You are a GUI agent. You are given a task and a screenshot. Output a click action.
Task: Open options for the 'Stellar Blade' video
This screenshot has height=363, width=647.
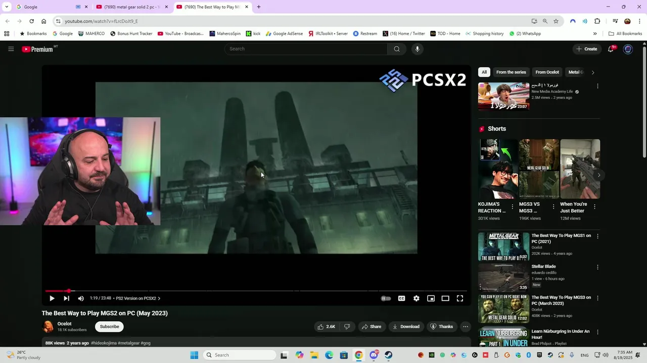(597, 267)
